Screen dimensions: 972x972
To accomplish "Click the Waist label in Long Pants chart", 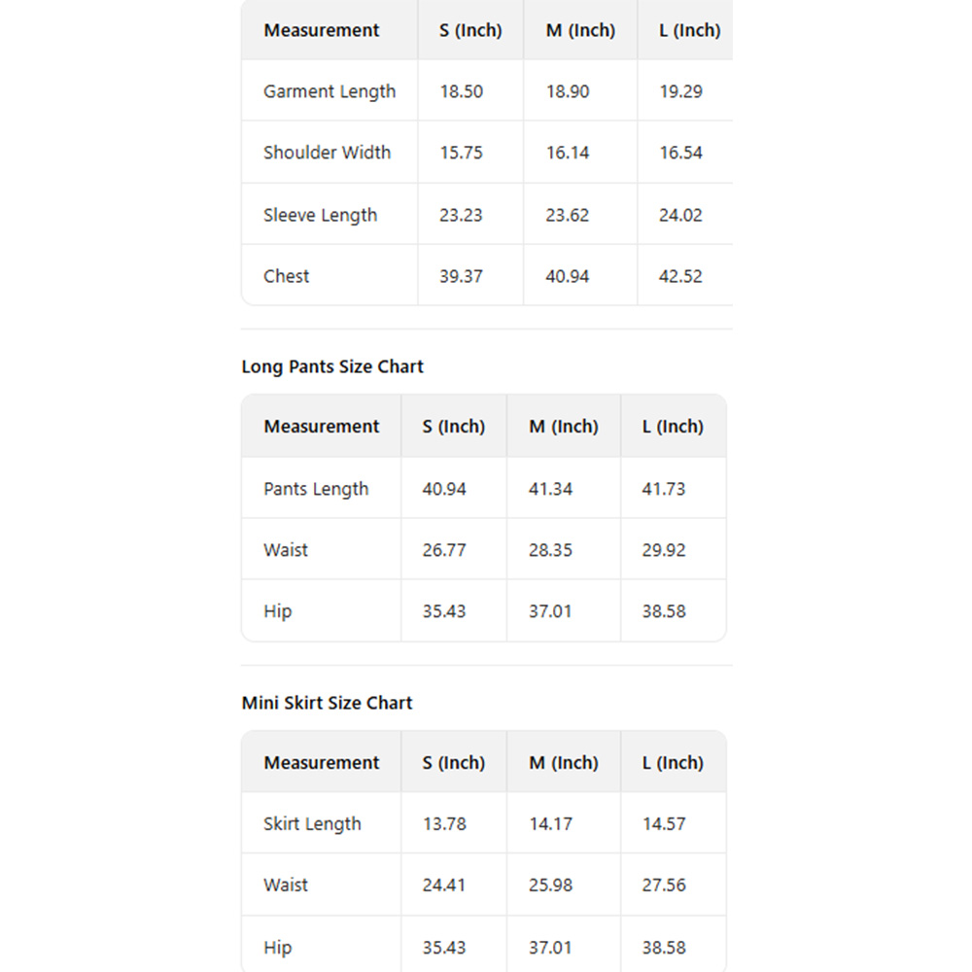I will 286,550.
